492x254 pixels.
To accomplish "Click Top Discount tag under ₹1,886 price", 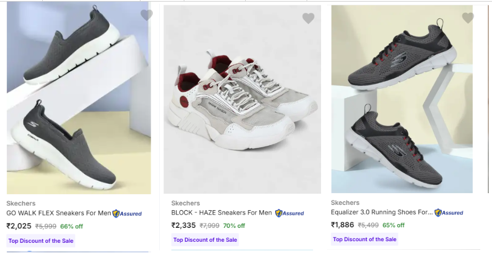I will 365,239.
